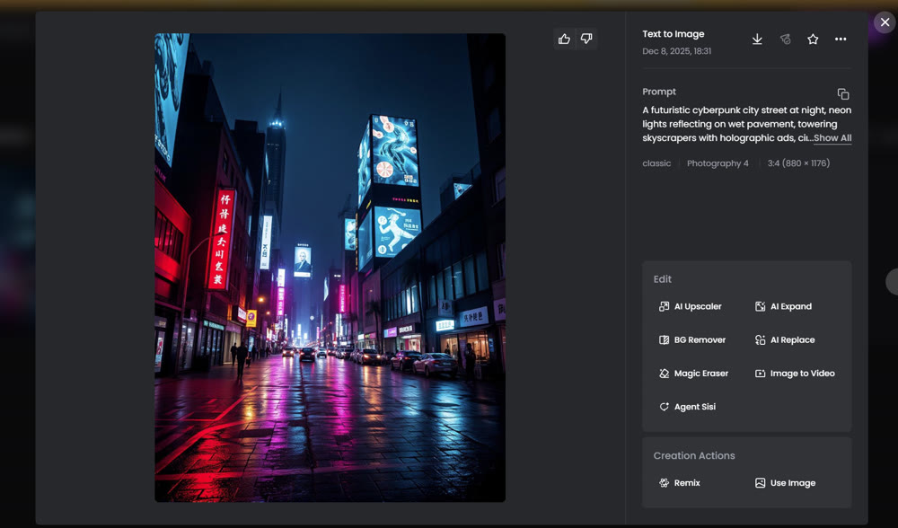Launch the BG Remover
The height and width of the screenshot is (528, 898).
click(x=693, y=339)
